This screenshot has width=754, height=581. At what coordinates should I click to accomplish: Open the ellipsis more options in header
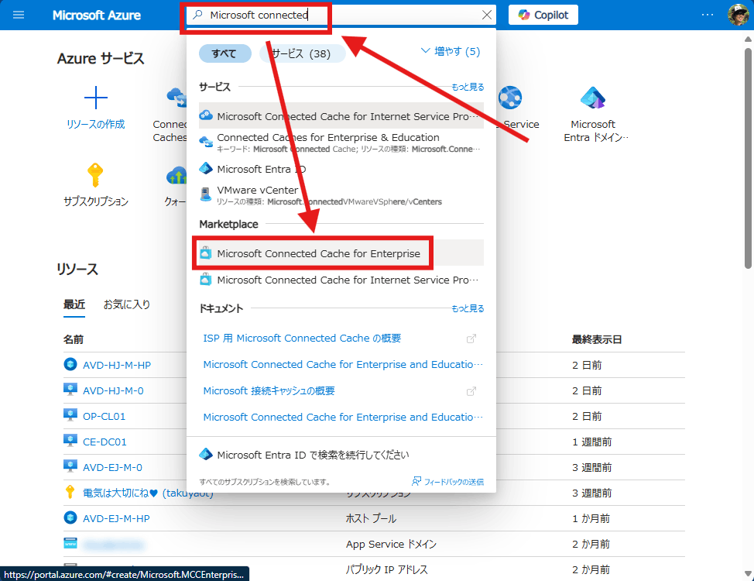click(708, 15)
